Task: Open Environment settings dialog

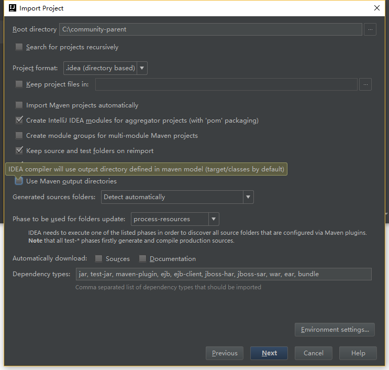Action: click(x=335, y=330)
